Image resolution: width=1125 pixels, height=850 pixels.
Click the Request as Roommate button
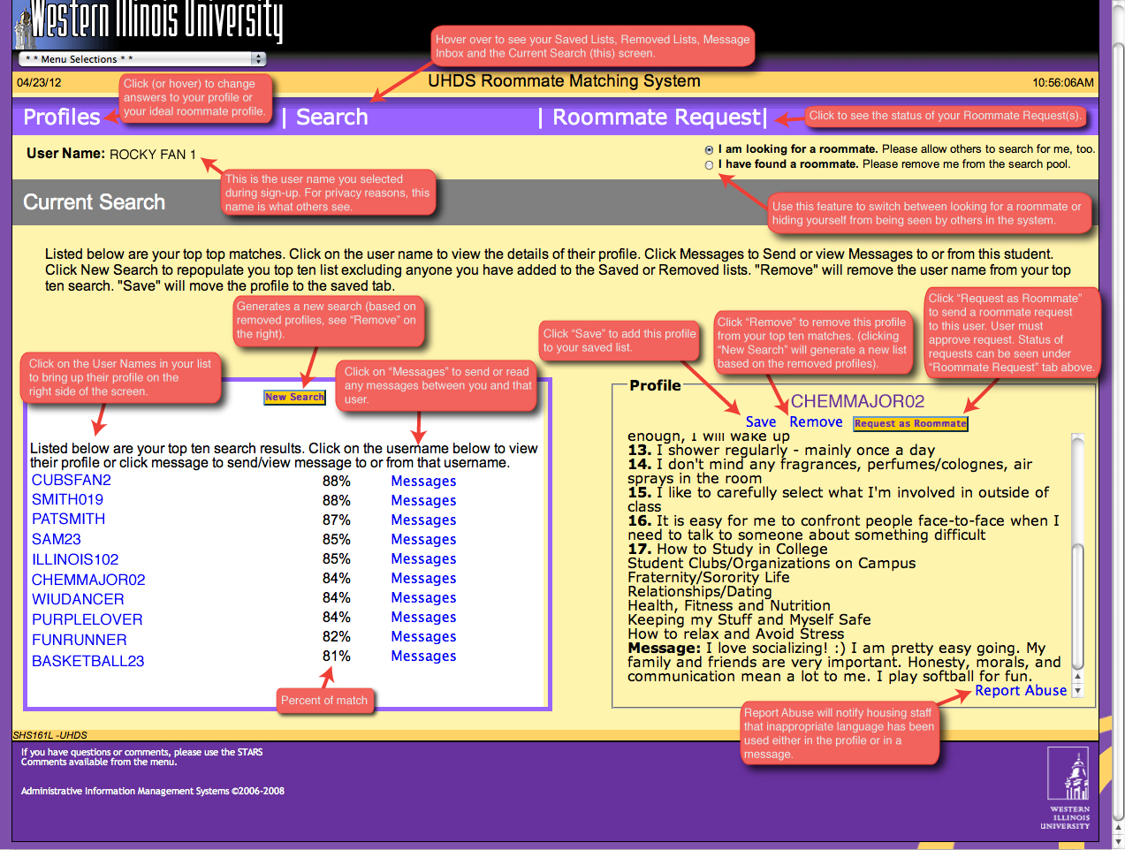click(910, 424)
